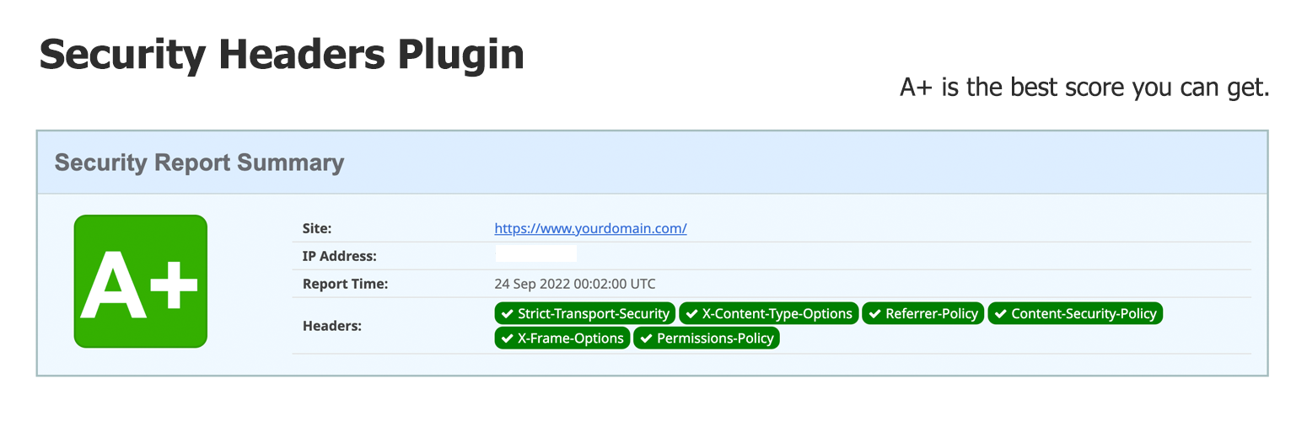The height and width of the screenshot is (421, 1307).
Task: Click the Referrer-Policy header badge
Action: click(x=922, y=313)
